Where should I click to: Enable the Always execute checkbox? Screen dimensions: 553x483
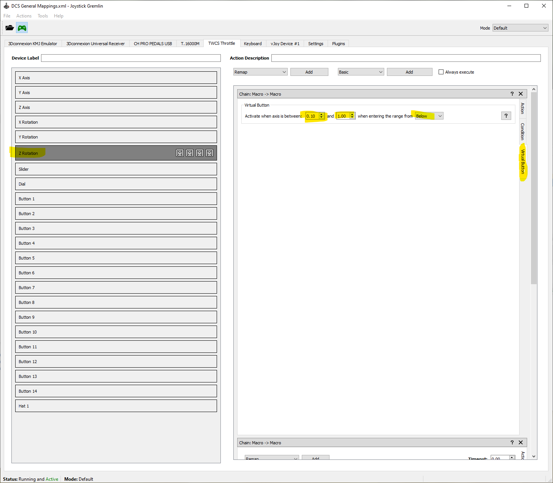point(441,72)
